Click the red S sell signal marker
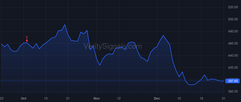The height and width of the screenshot is (102, 241). 27,39
